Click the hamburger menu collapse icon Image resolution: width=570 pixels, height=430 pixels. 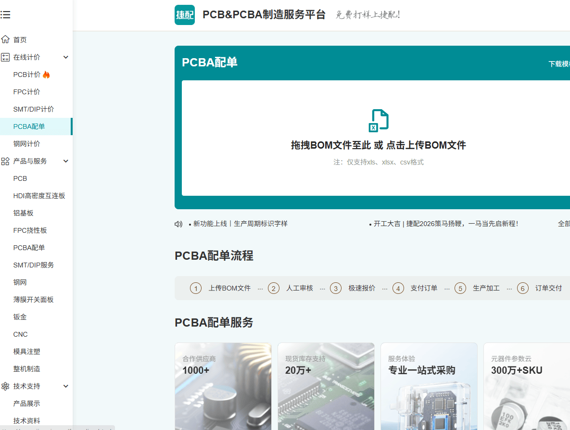pos(5,15)
